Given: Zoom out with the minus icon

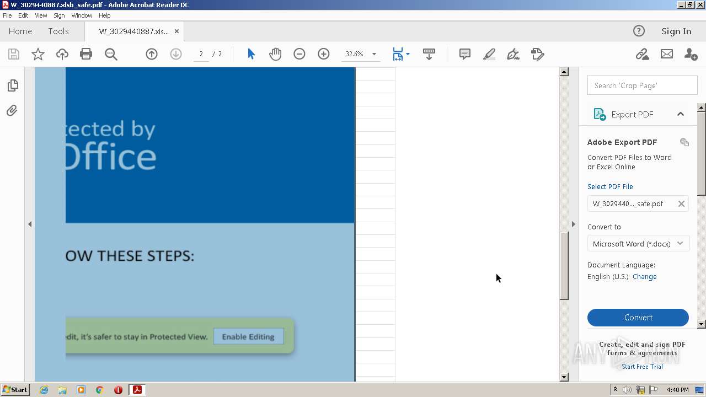Looking at the screenshot, I should pos(299,54).
